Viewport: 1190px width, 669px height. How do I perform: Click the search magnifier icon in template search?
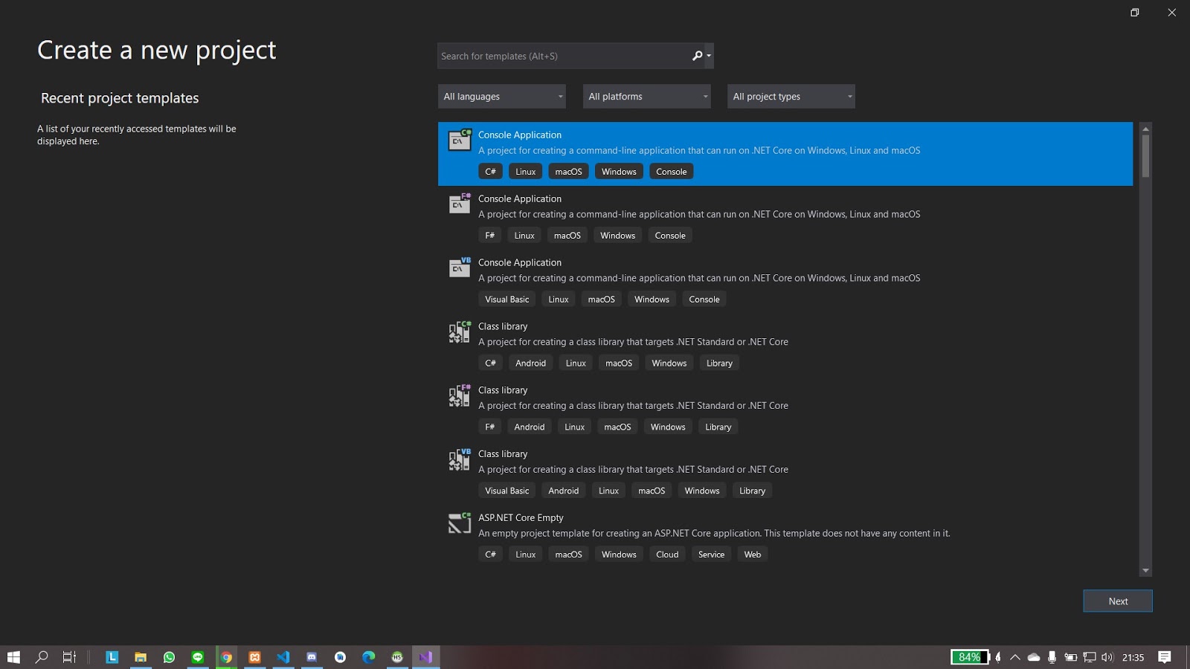tap(697, 56)
